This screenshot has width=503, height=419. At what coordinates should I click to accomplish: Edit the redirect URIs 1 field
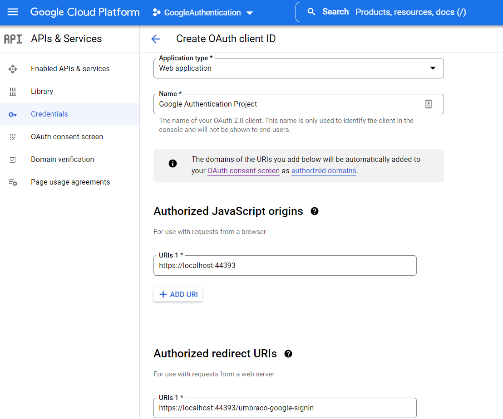(285, 408)
